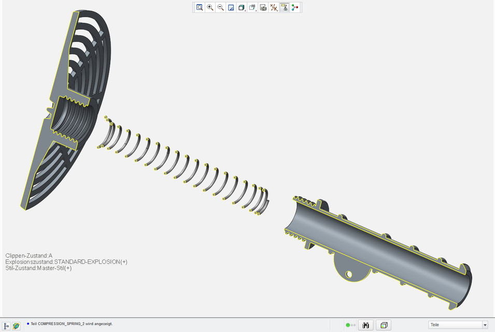Click the Repaint screen icon
Image resolution: width=495 pixels, height=332 pixels.
[x=231, y=7]
